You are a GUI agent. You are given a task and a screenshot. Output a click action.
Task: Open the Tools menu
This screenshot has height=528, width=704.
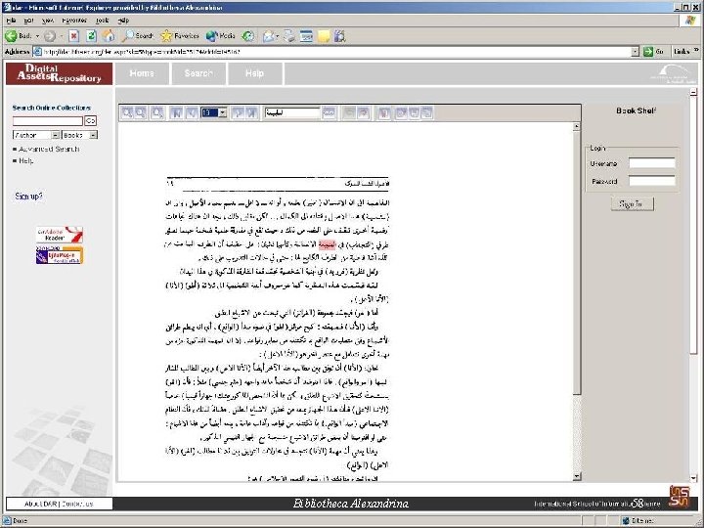(103, 21)
